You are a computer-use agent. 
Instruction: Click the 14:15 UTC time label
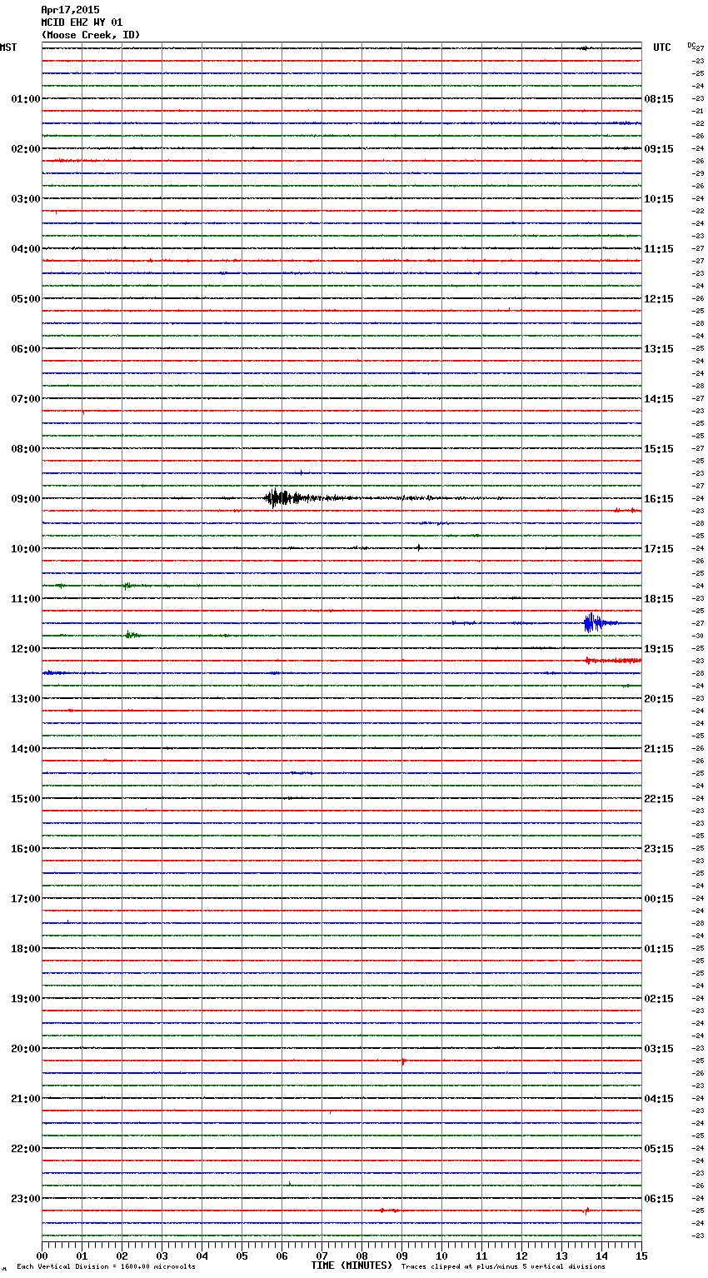coord(659,399)
